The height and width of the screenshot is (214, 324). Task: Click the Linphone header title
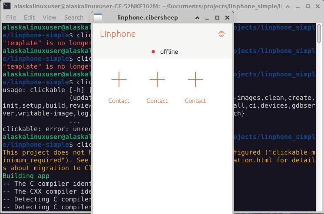pyautogui.click(x=118, y=34)
